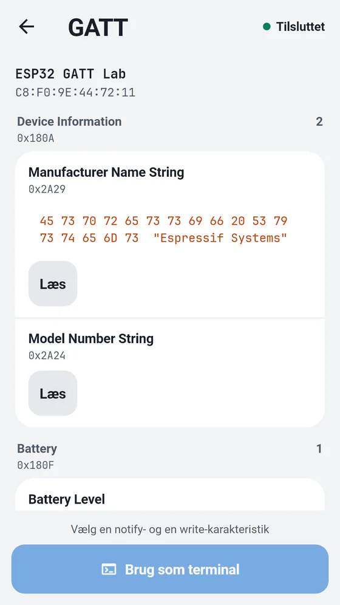Tap the ESP32 GATT Lab device name

(x=71, y=73)
